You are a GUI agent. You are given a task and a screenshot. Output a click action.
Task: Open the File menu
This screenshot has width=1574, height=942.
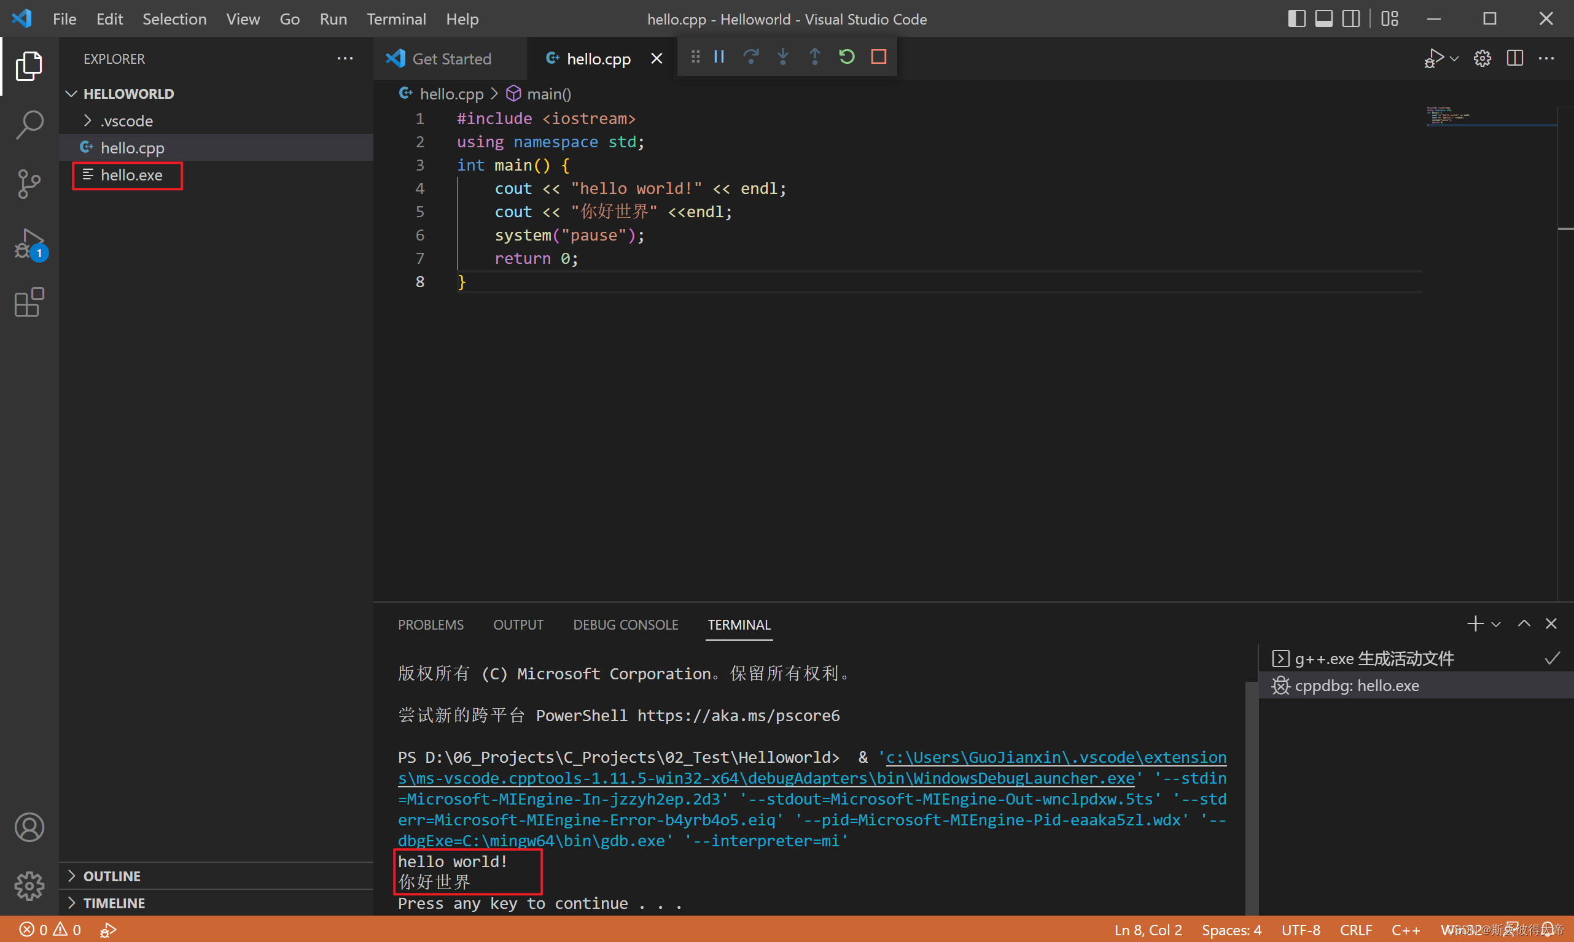pyautogui.click(x=64, y=19)
